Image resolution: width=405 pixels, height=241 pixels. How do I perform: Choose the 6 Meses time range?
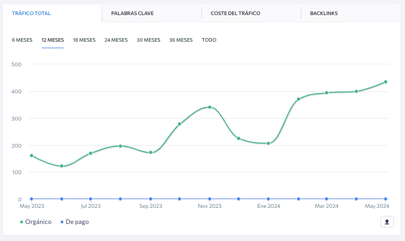(22, 40)
